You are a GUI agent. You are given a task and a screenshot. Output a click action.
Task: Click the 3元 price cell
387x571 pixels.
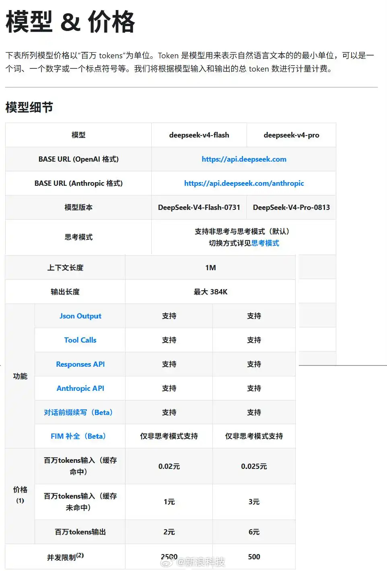coord(254,502)
